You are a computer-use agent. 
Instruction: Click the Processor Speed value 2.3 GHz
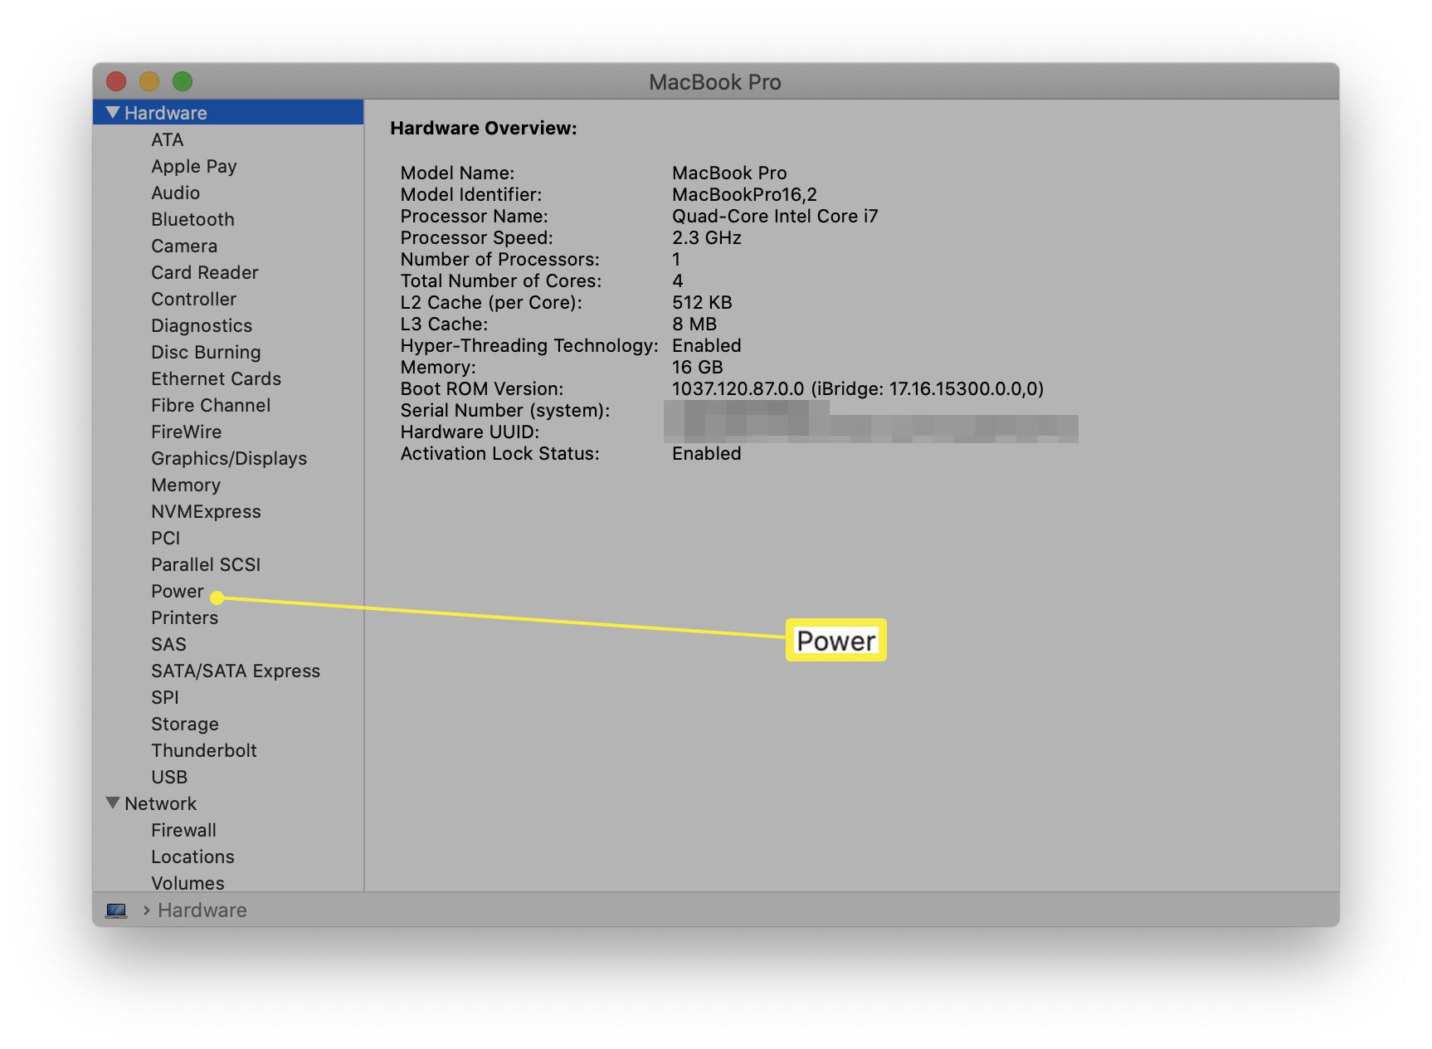[x=706, y=237]
